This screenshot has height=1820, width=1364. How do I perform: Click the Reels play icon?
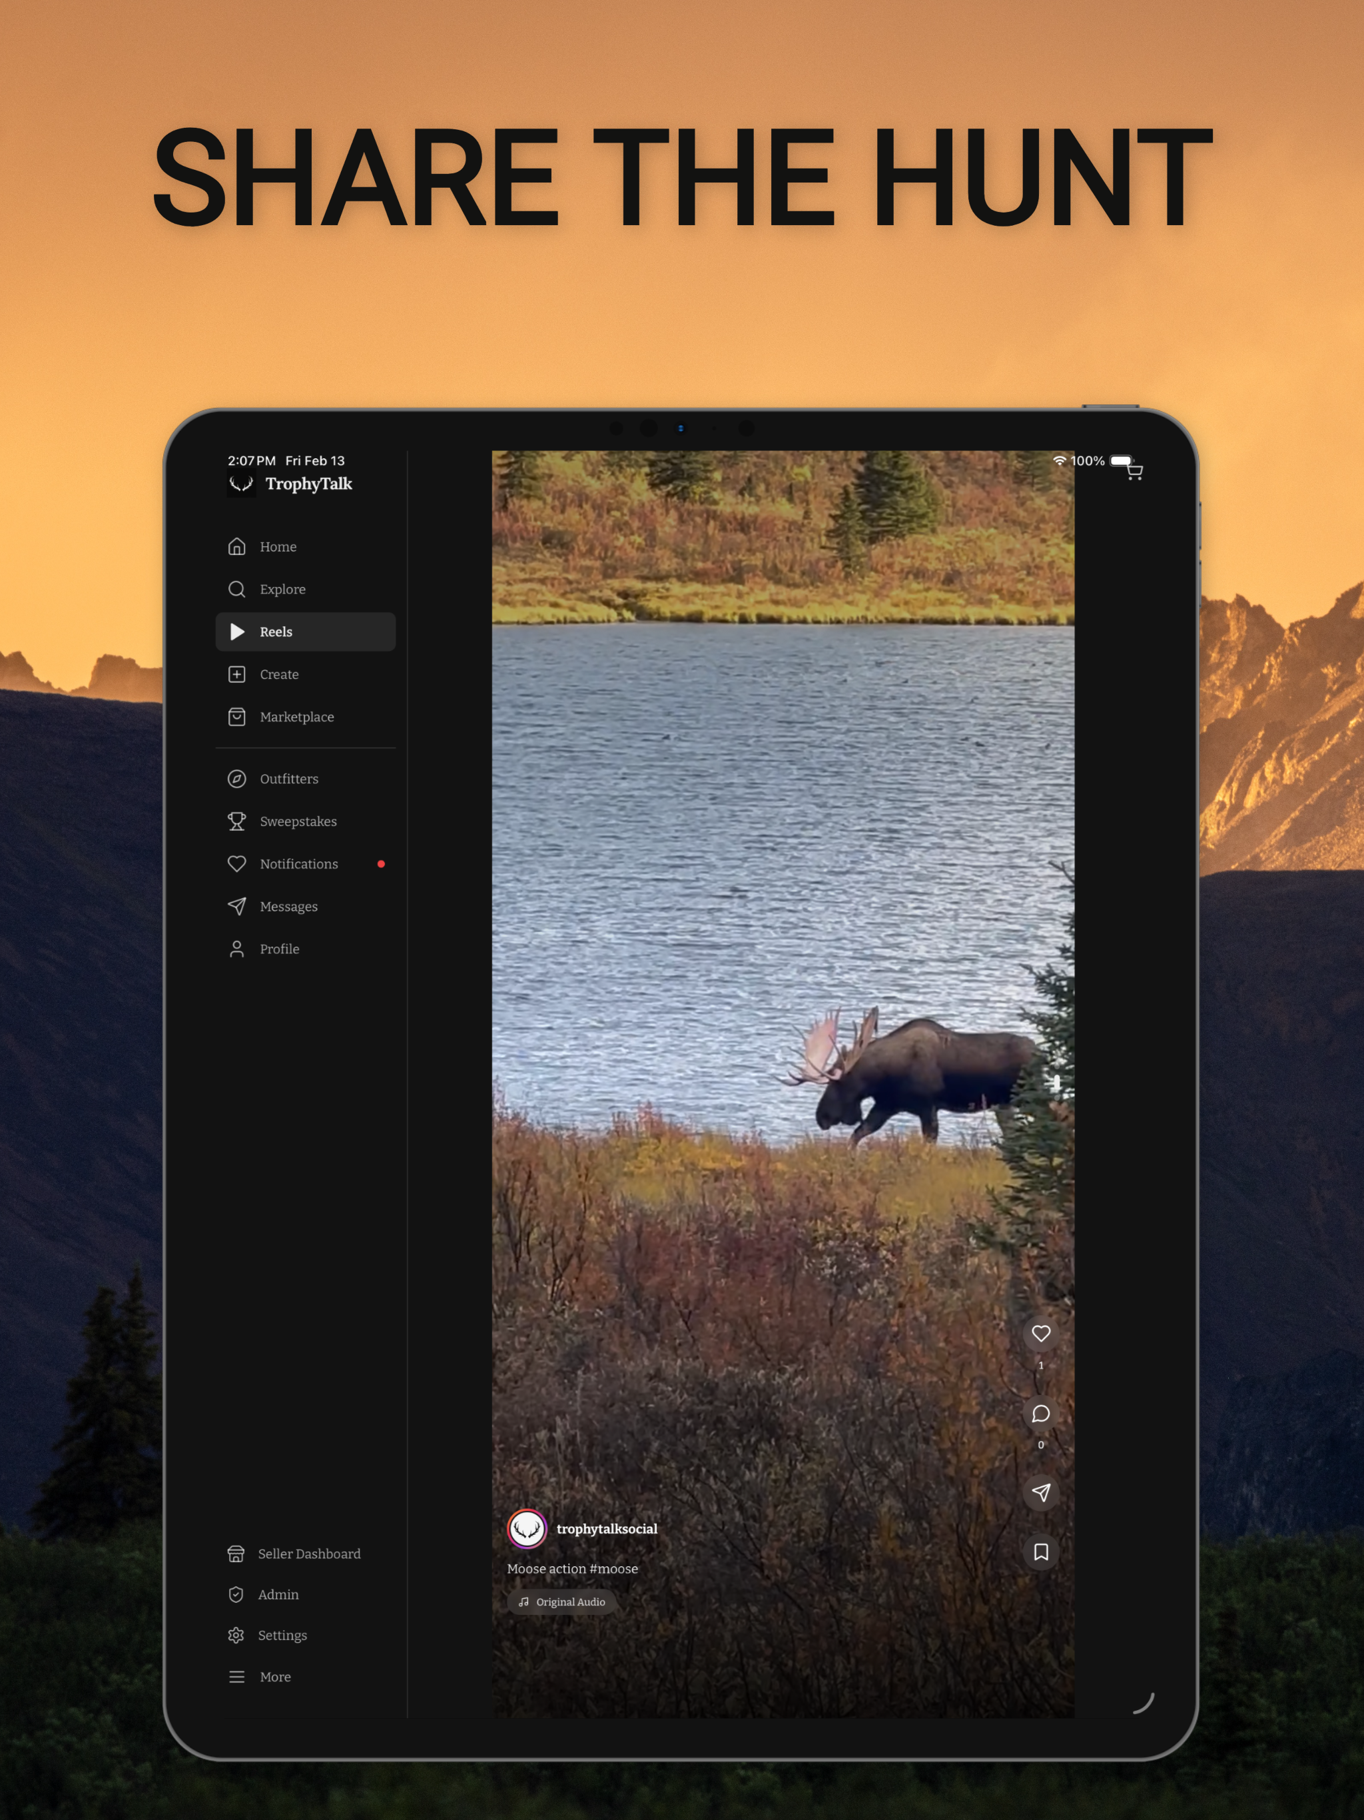point(237,632)
